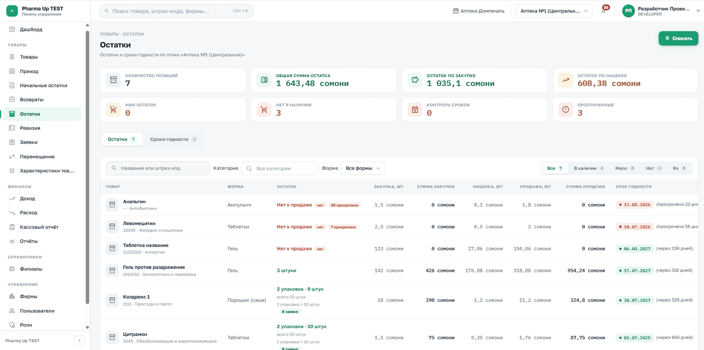This screenshot has width=704, height=350.
Task: Click the green Списать button
Action: (x=678, y=38)
